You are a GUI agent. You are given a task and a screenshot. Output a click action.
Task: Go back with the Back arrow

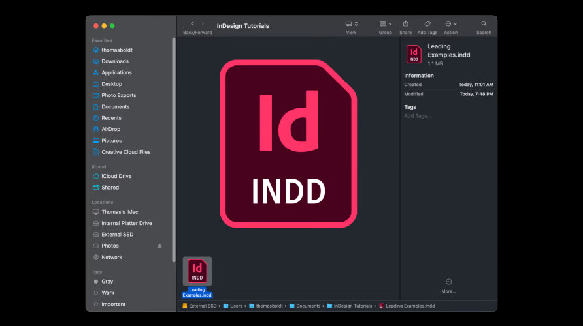[192, 23]
